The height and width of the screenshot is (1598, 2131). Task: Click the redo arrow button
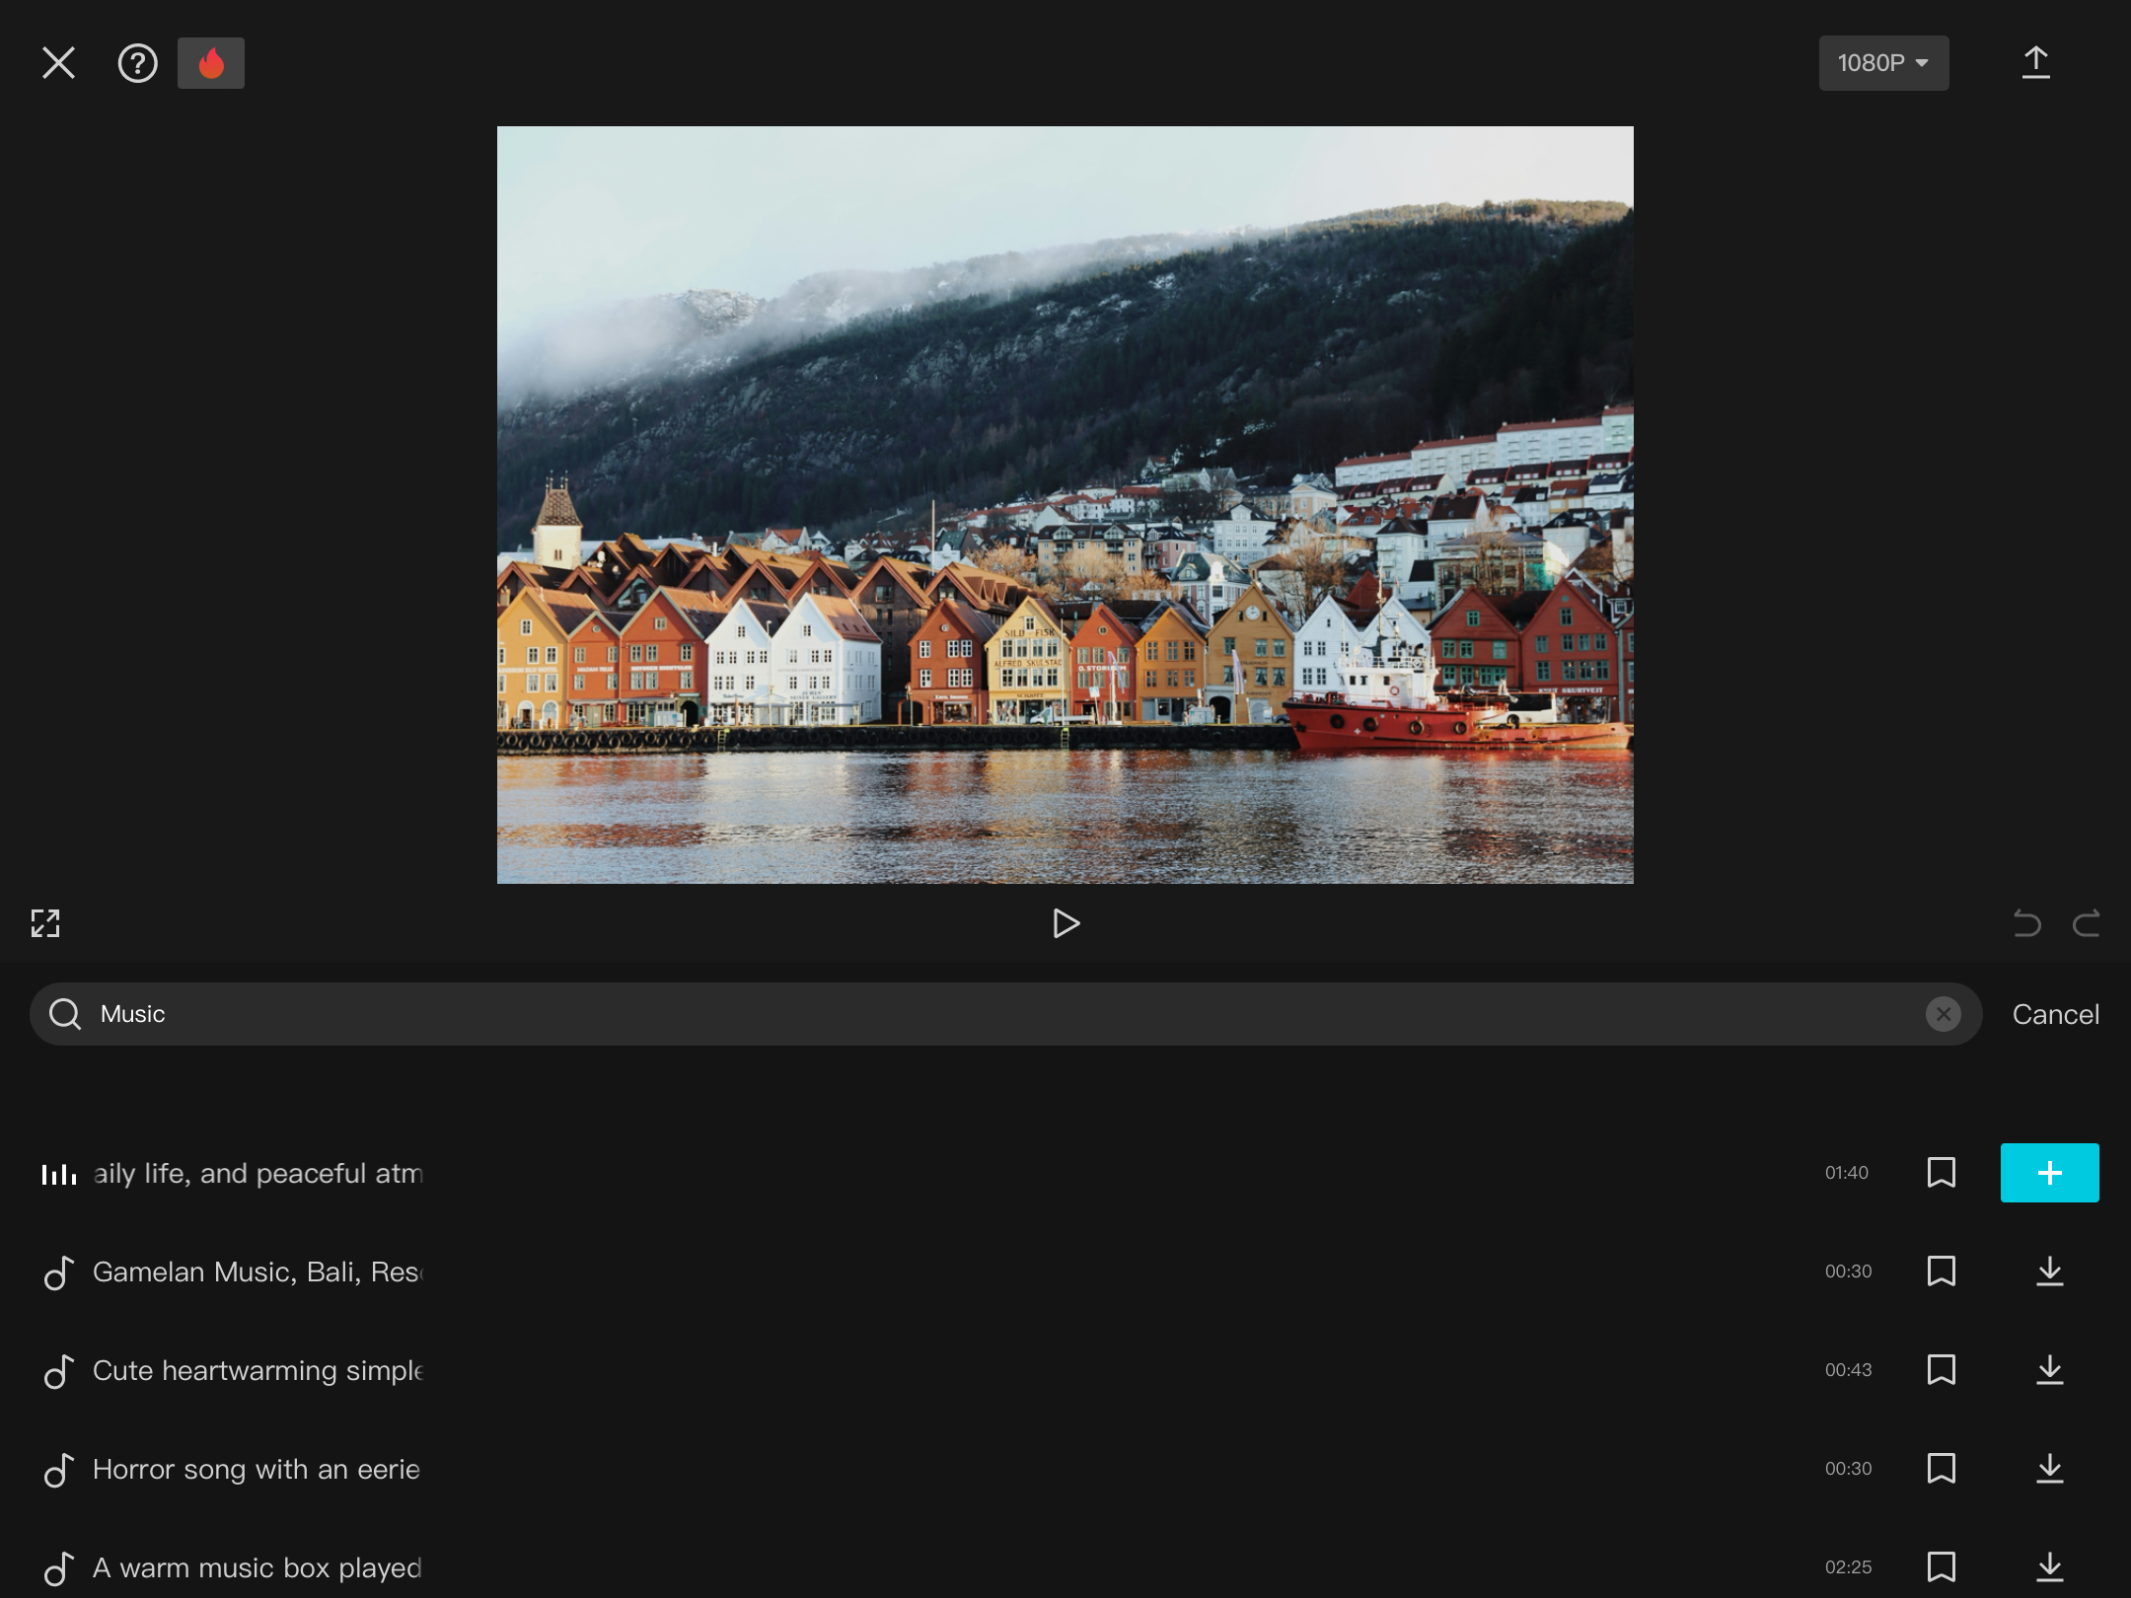coord(2086,921)
